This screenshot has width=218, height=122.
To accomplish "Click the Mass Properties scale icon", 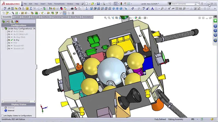I will tap(12, 8).
